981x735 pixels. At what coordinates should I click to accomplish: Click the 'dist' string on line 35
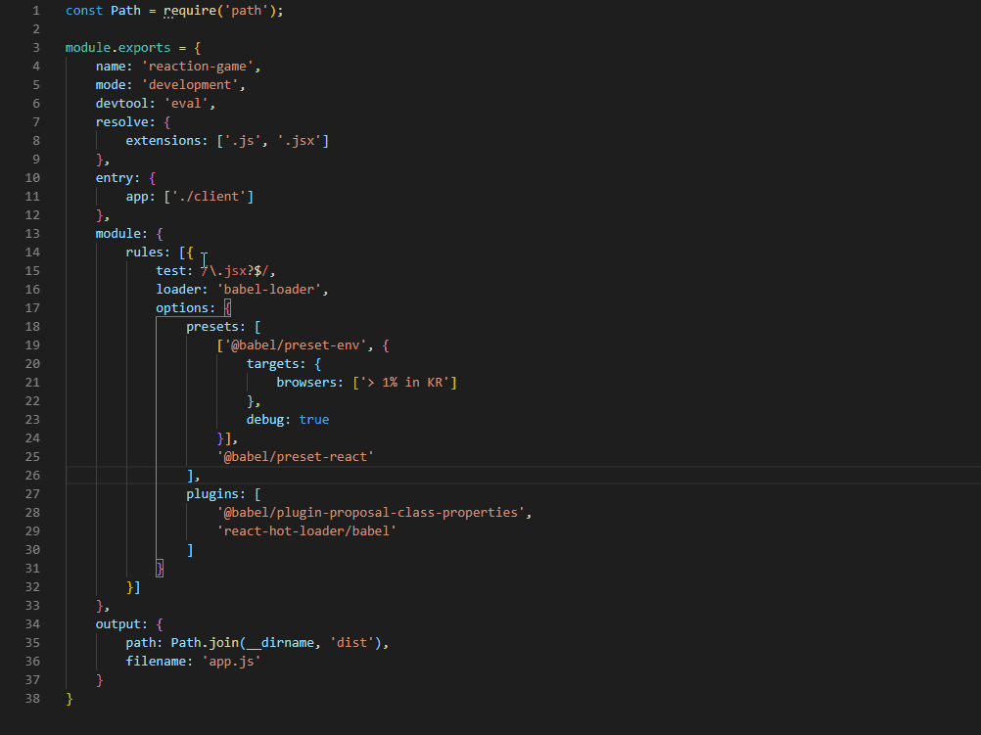352,642
